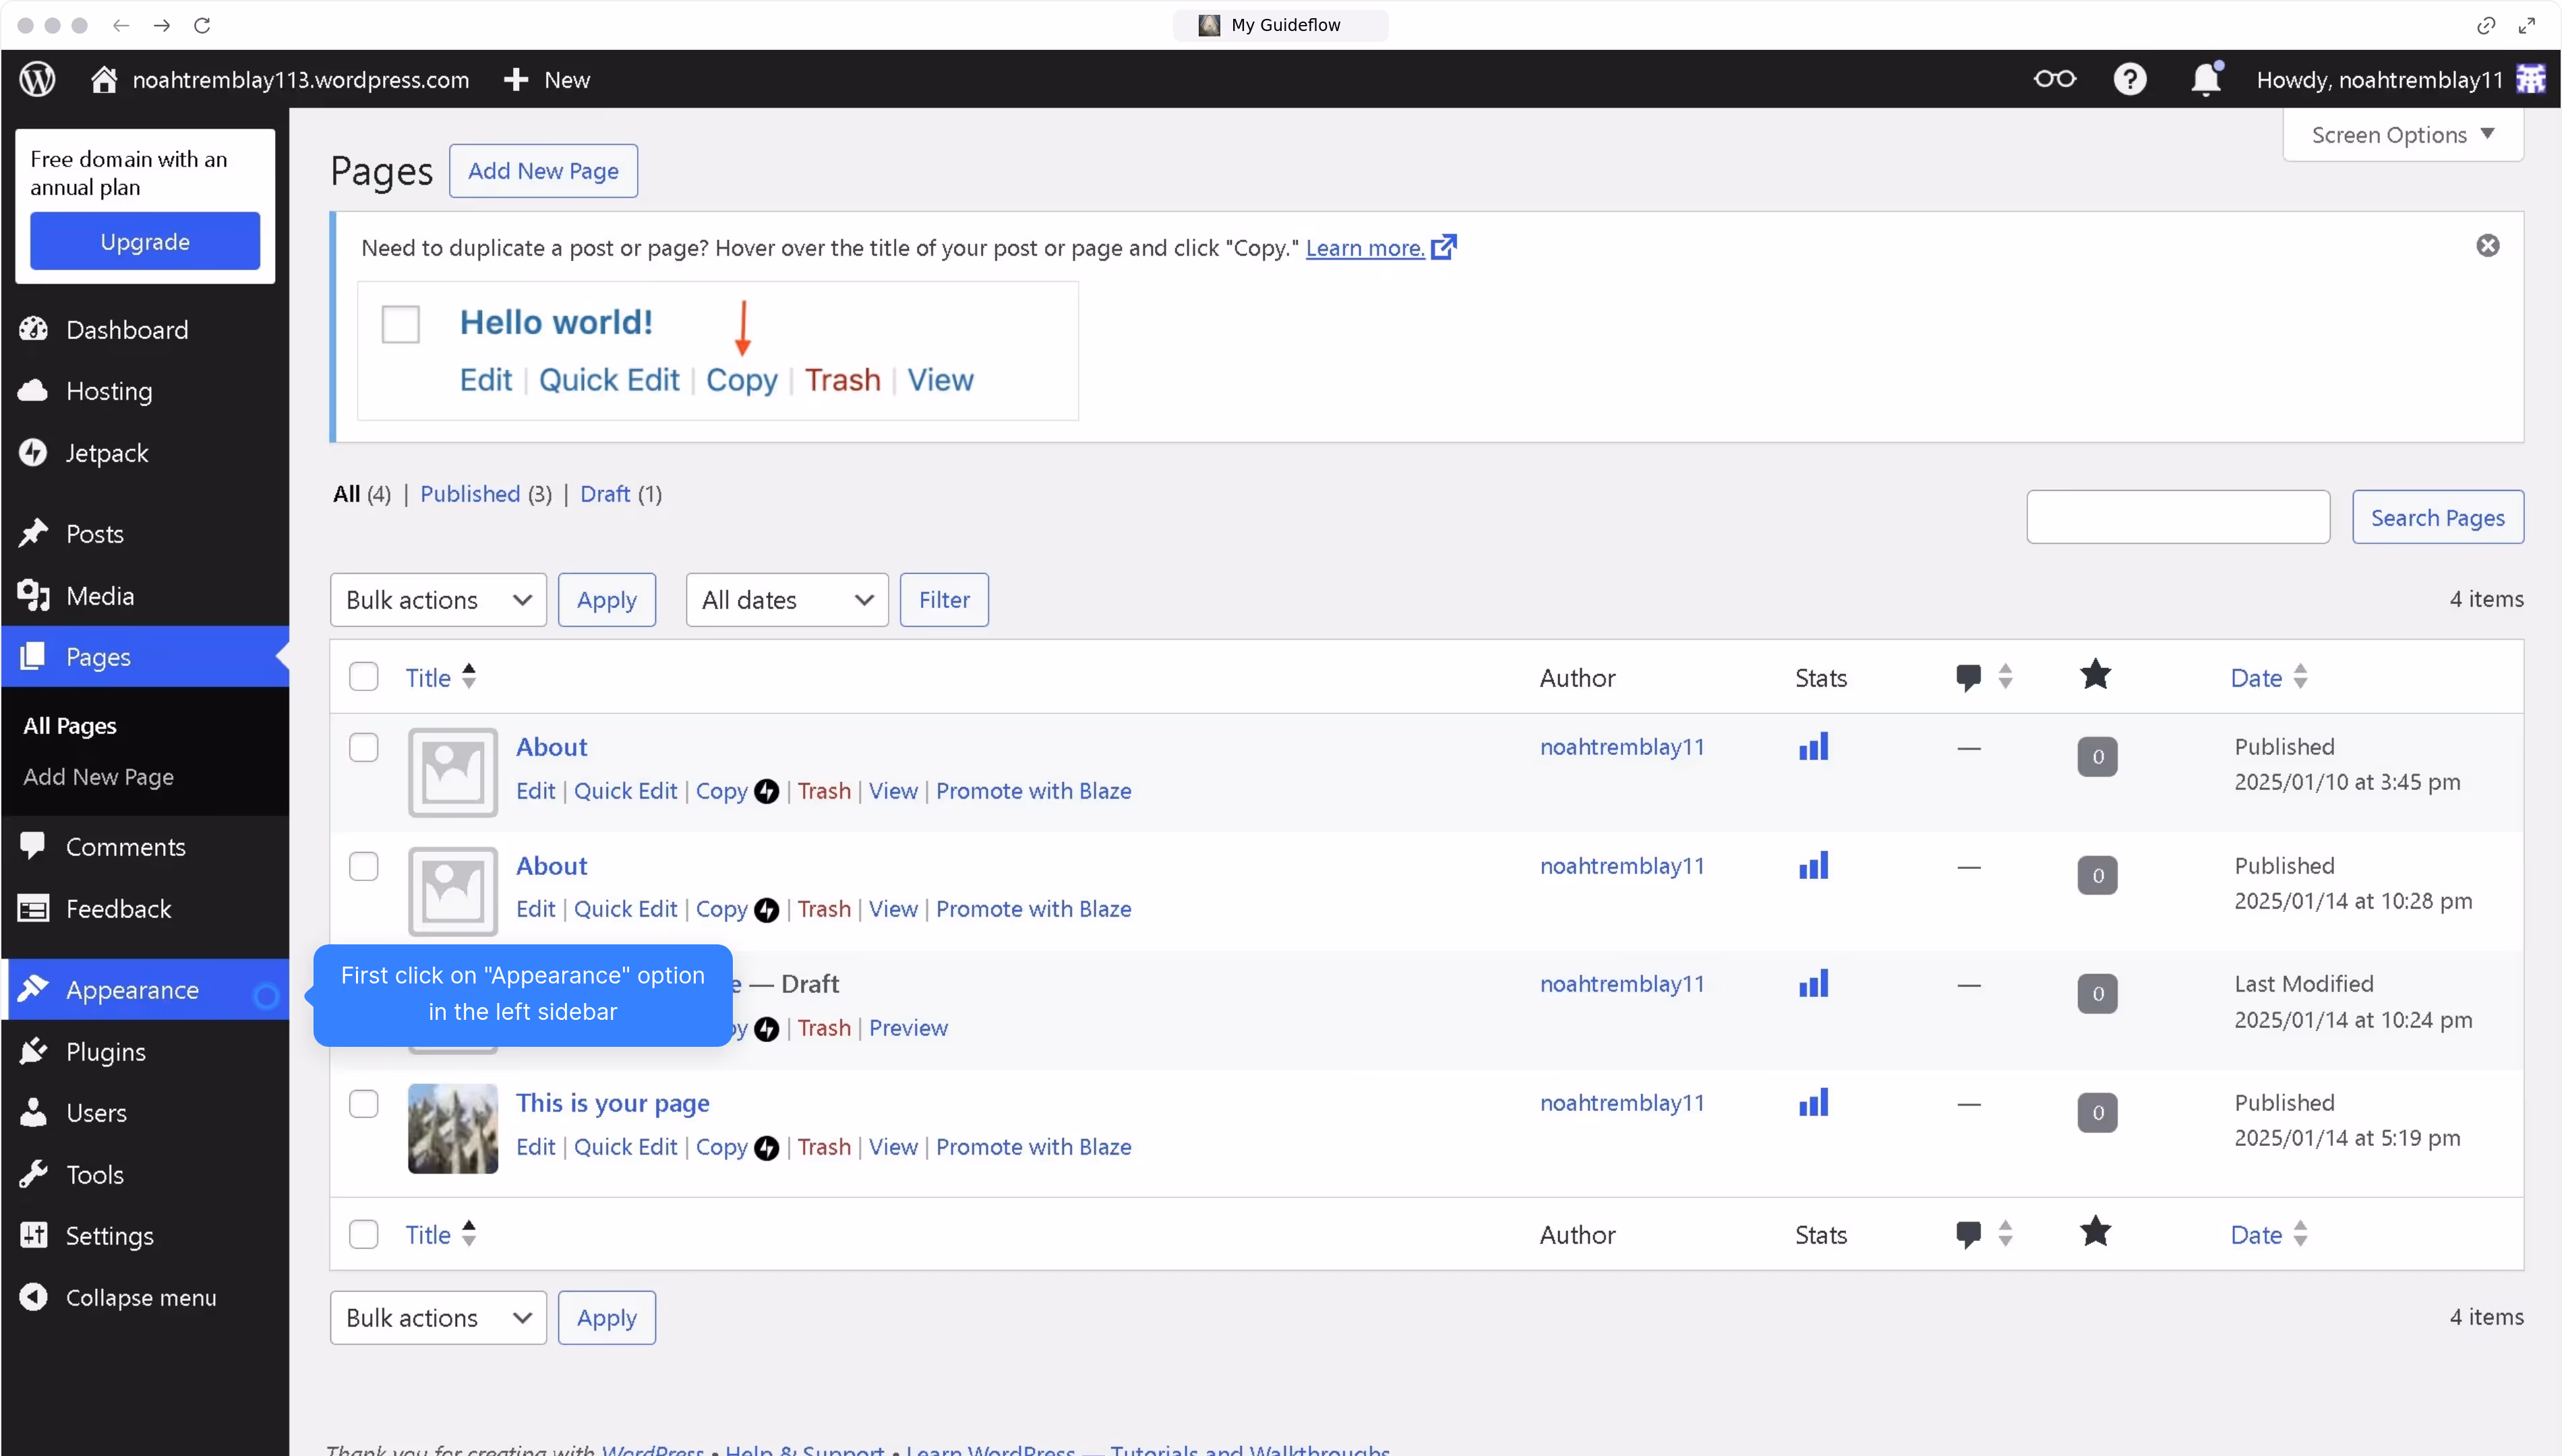This screenshot has height=1456, width=2562.
Task: Click the Add New Page button
Action: pyautogui.click(x=543, y=171)
